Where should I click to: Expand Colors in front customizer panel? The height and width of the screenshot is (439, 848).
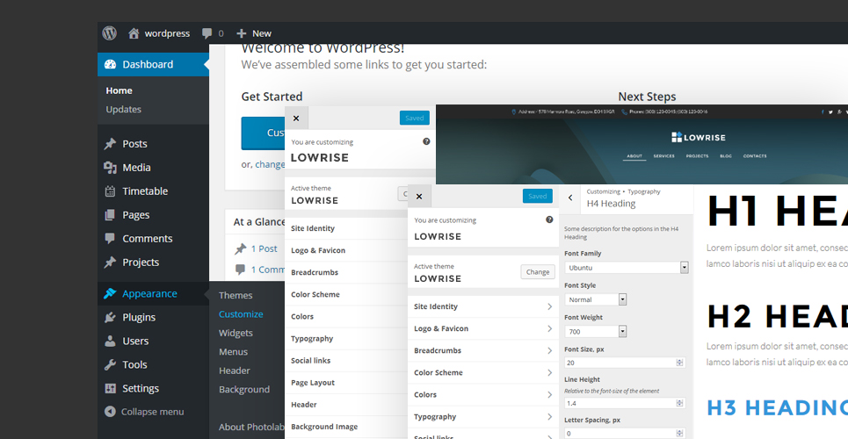click(x=483, y=395)
